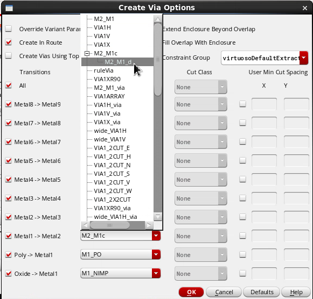313x299 pixels.
Task: Select VIA1XR90_via in via list
Action: pyautogui.click(x=112, y=208)
